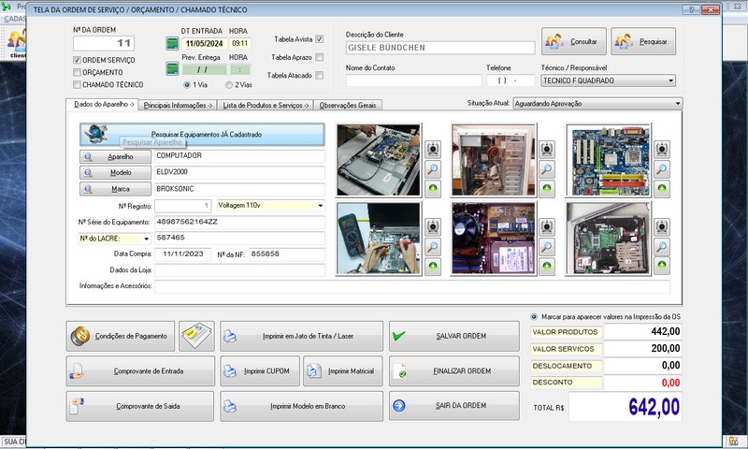Click Comprovante de Saida button
Screen dimensions: 748x449
(x=140, y=406)
